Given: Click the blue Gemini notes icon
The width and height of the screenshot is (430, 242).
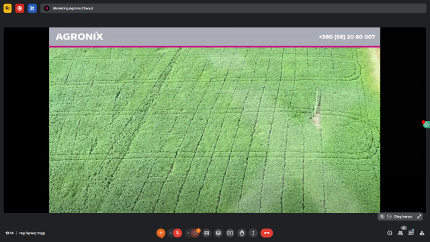Looking at the screenshot, I should (32, 8).
